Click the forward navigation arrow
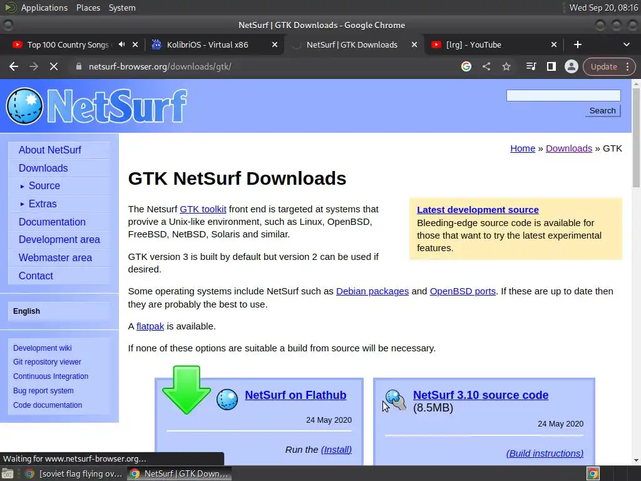Screen dimensions: 641x481 point(34,66)
